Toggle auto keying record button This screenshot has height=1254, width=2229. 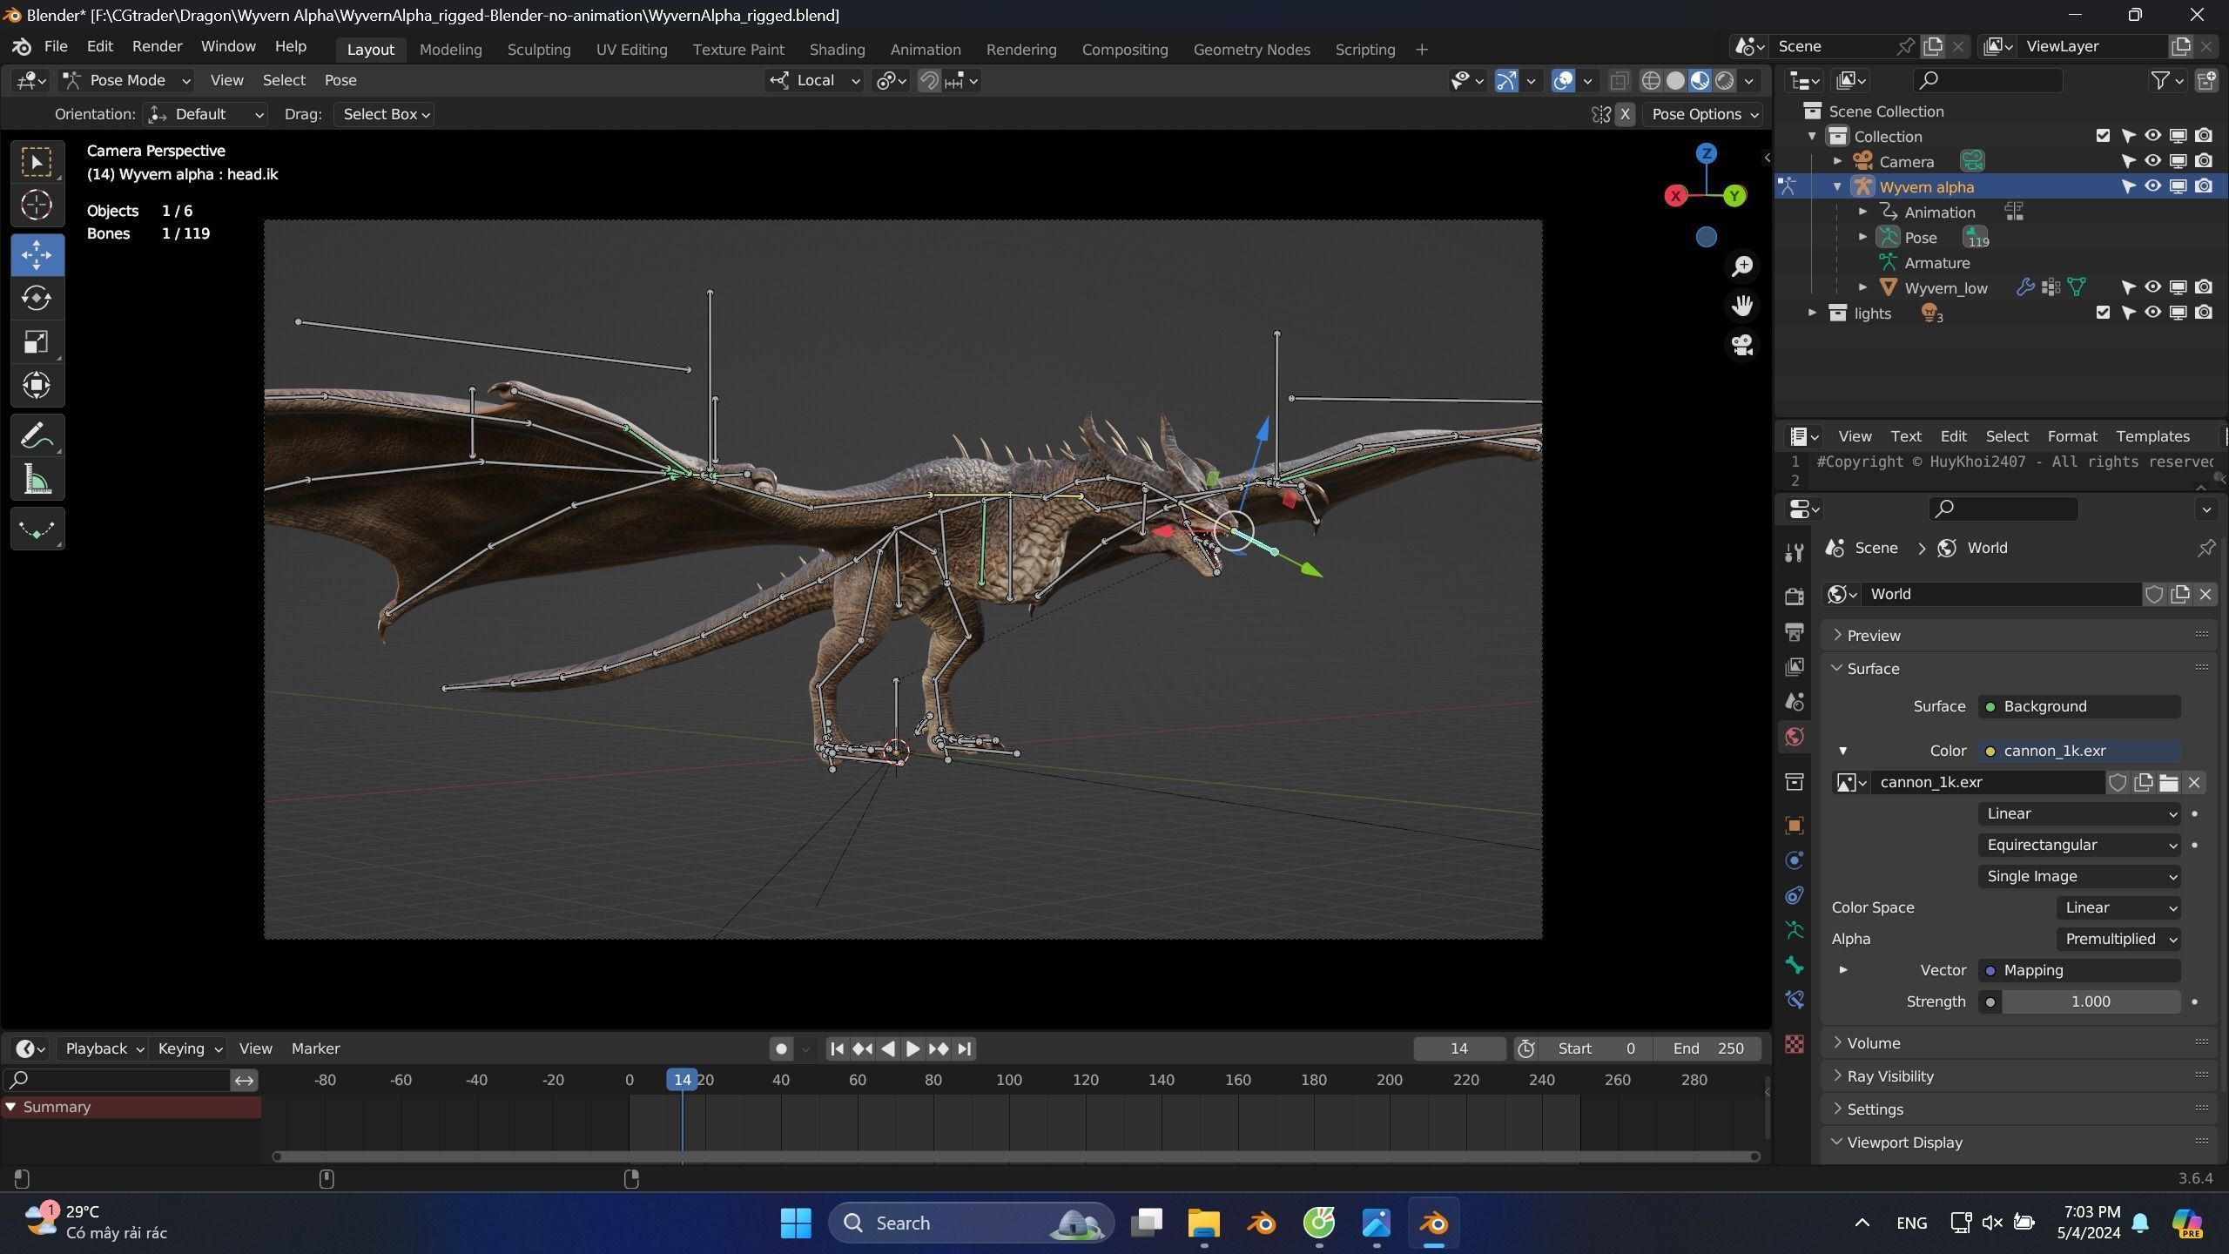coord(781,1049)
